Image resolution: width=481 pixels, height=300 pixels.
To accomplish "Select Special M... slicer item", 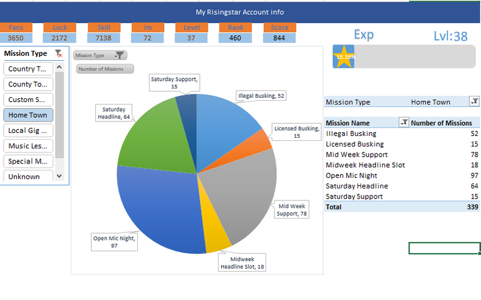I will pyautogui.click(x=28, y=161).
